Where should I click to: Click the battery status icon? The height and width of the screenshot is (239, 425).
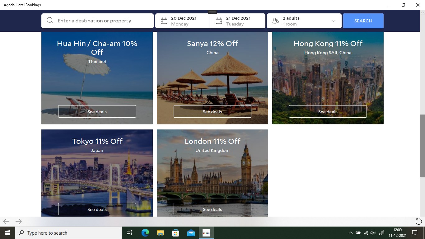(358, 233)
